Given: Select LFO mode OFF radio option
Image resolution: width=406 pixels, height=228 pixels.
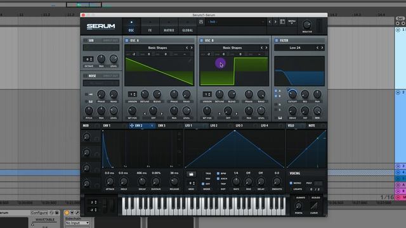Looking at the screenshot, I should [x=203, y=184].
